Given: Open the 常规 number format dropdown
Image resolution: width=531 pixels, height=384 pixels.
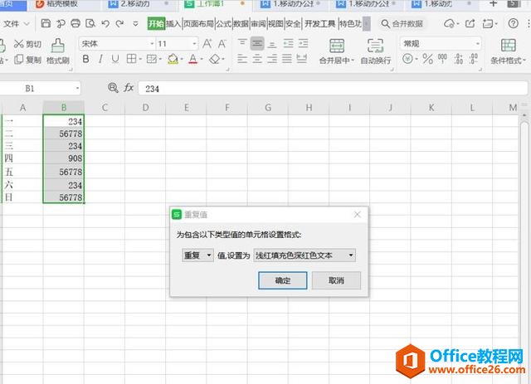Looking at the screenshot, I should coord(440,43).
